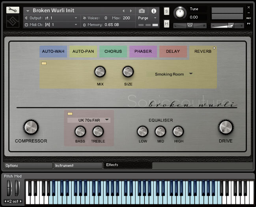Mute the instrument with M button
The height and width of the screenshot is (207, 256).
166,24
